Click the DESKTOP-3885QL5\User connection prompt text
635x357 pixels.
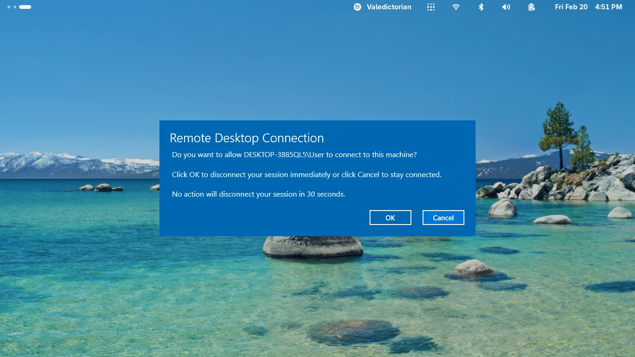point(294,155)
